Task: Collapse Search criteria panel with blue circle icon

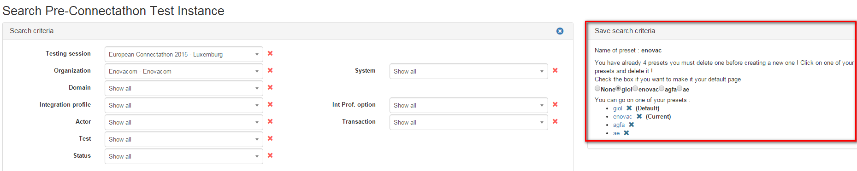Action: pos(560,31)
